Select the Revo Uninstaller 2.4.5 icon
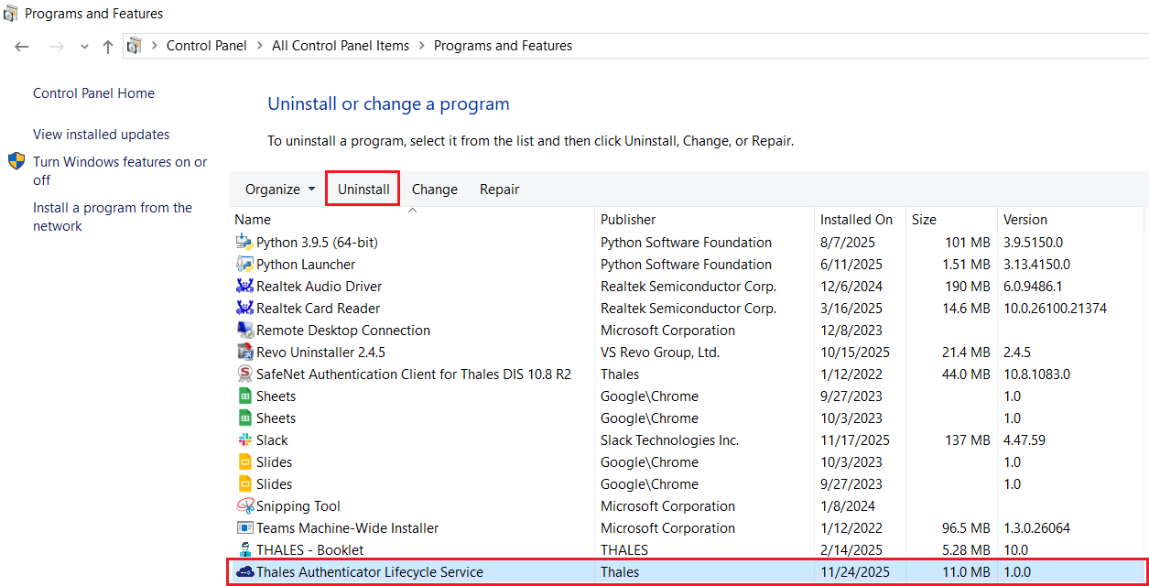The image size is (1149, 586). pos(244,352)
